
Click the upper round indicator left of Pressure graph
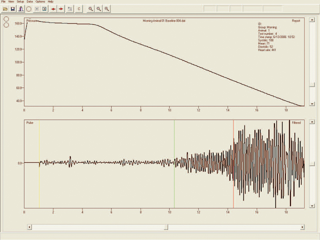point(6,19)
